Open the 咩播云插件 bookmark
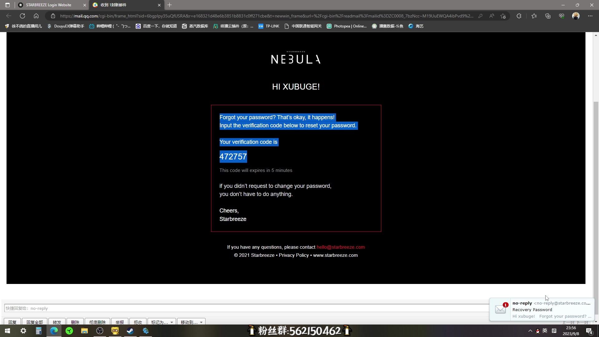 coord(233,26)
